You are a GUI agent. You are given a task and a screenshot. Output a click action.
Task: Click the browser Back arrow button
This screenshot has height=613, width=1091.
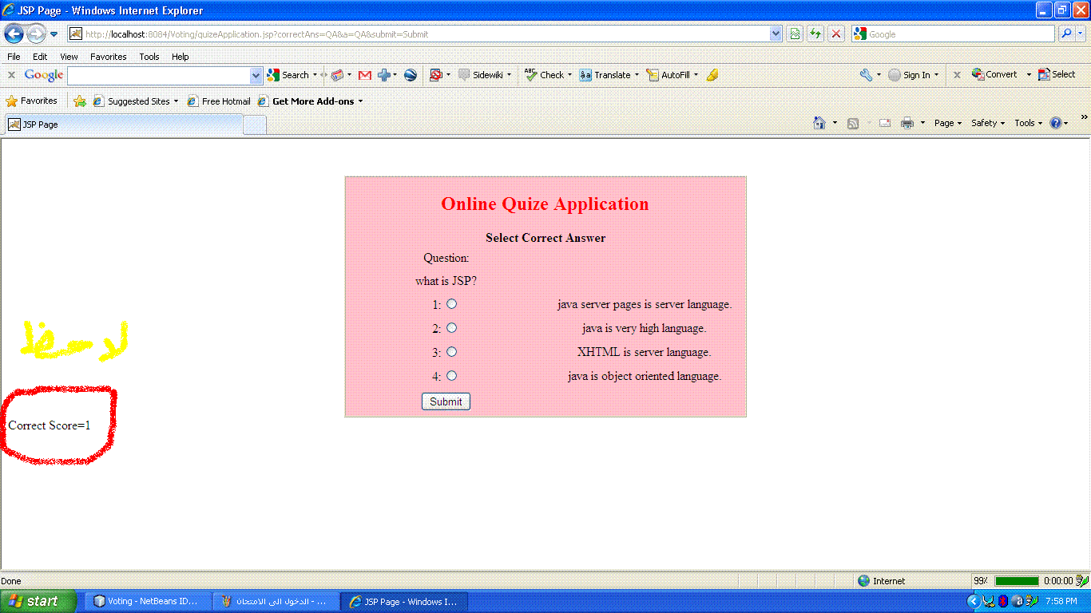click(x=14, y=34)
